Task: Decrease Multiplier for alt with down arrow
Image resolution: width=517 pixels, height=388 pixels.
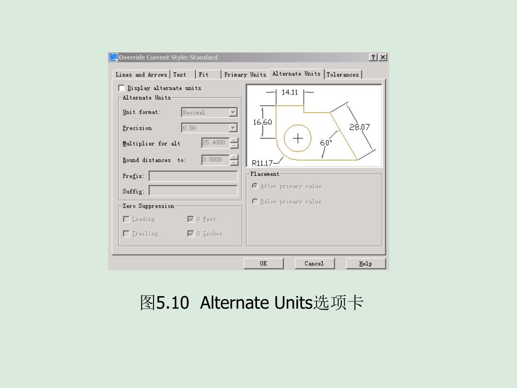Action: pyautogui.click(x=234, y=145)
